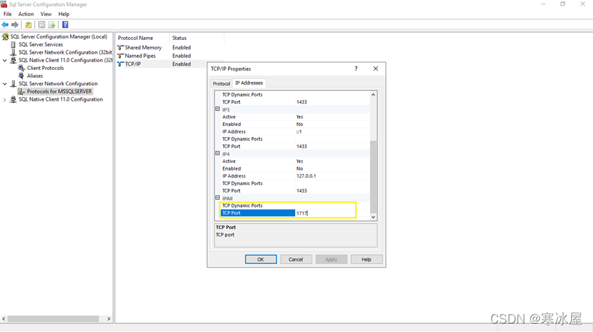Switch to the Protocol tab
The width and height of the screenshot is (593, 332).
click(x=221, y=83)
